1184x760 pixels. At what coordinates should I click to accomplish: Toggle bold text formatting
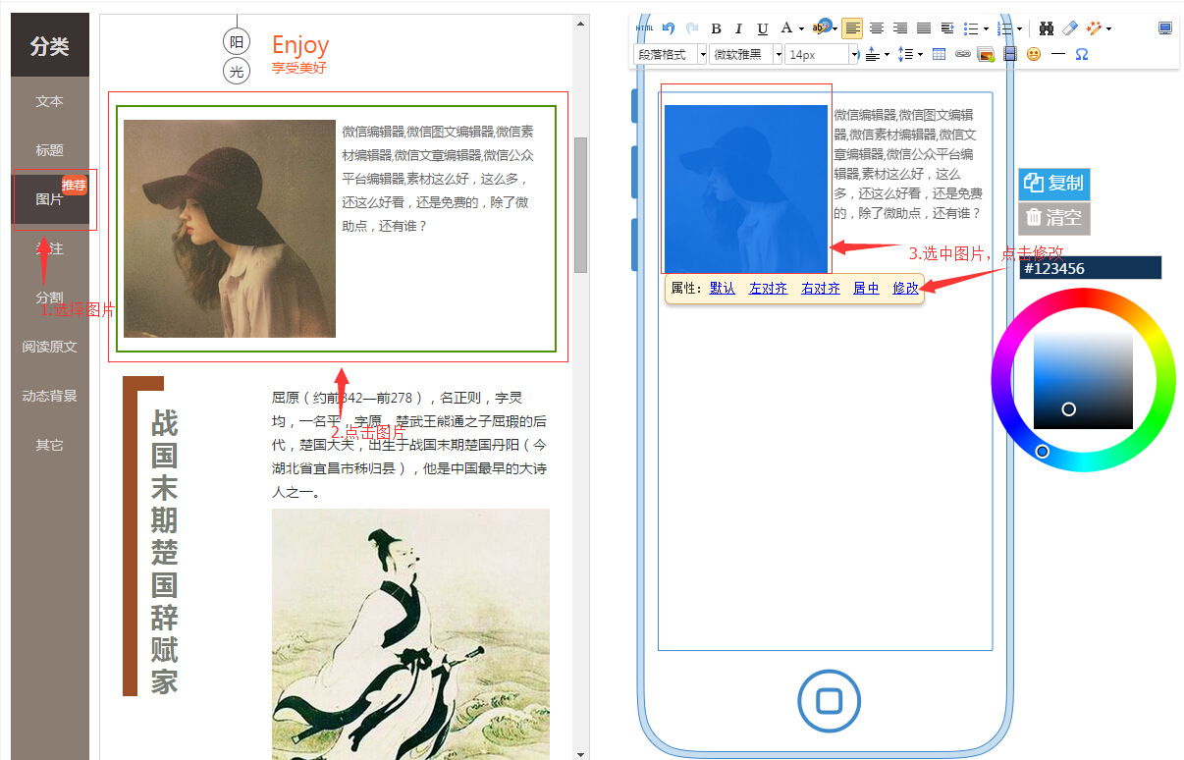[717, 28]
